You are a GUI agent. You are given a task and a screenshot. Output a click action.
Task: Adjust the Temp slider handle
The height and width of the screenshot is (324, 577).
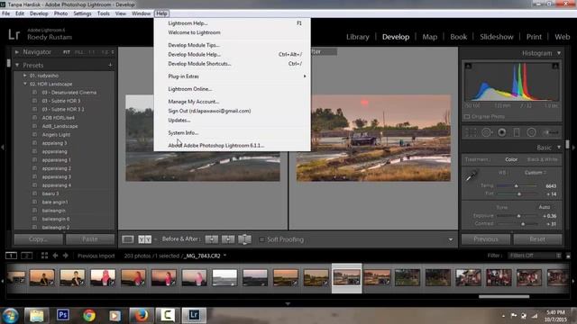[516, 186]
